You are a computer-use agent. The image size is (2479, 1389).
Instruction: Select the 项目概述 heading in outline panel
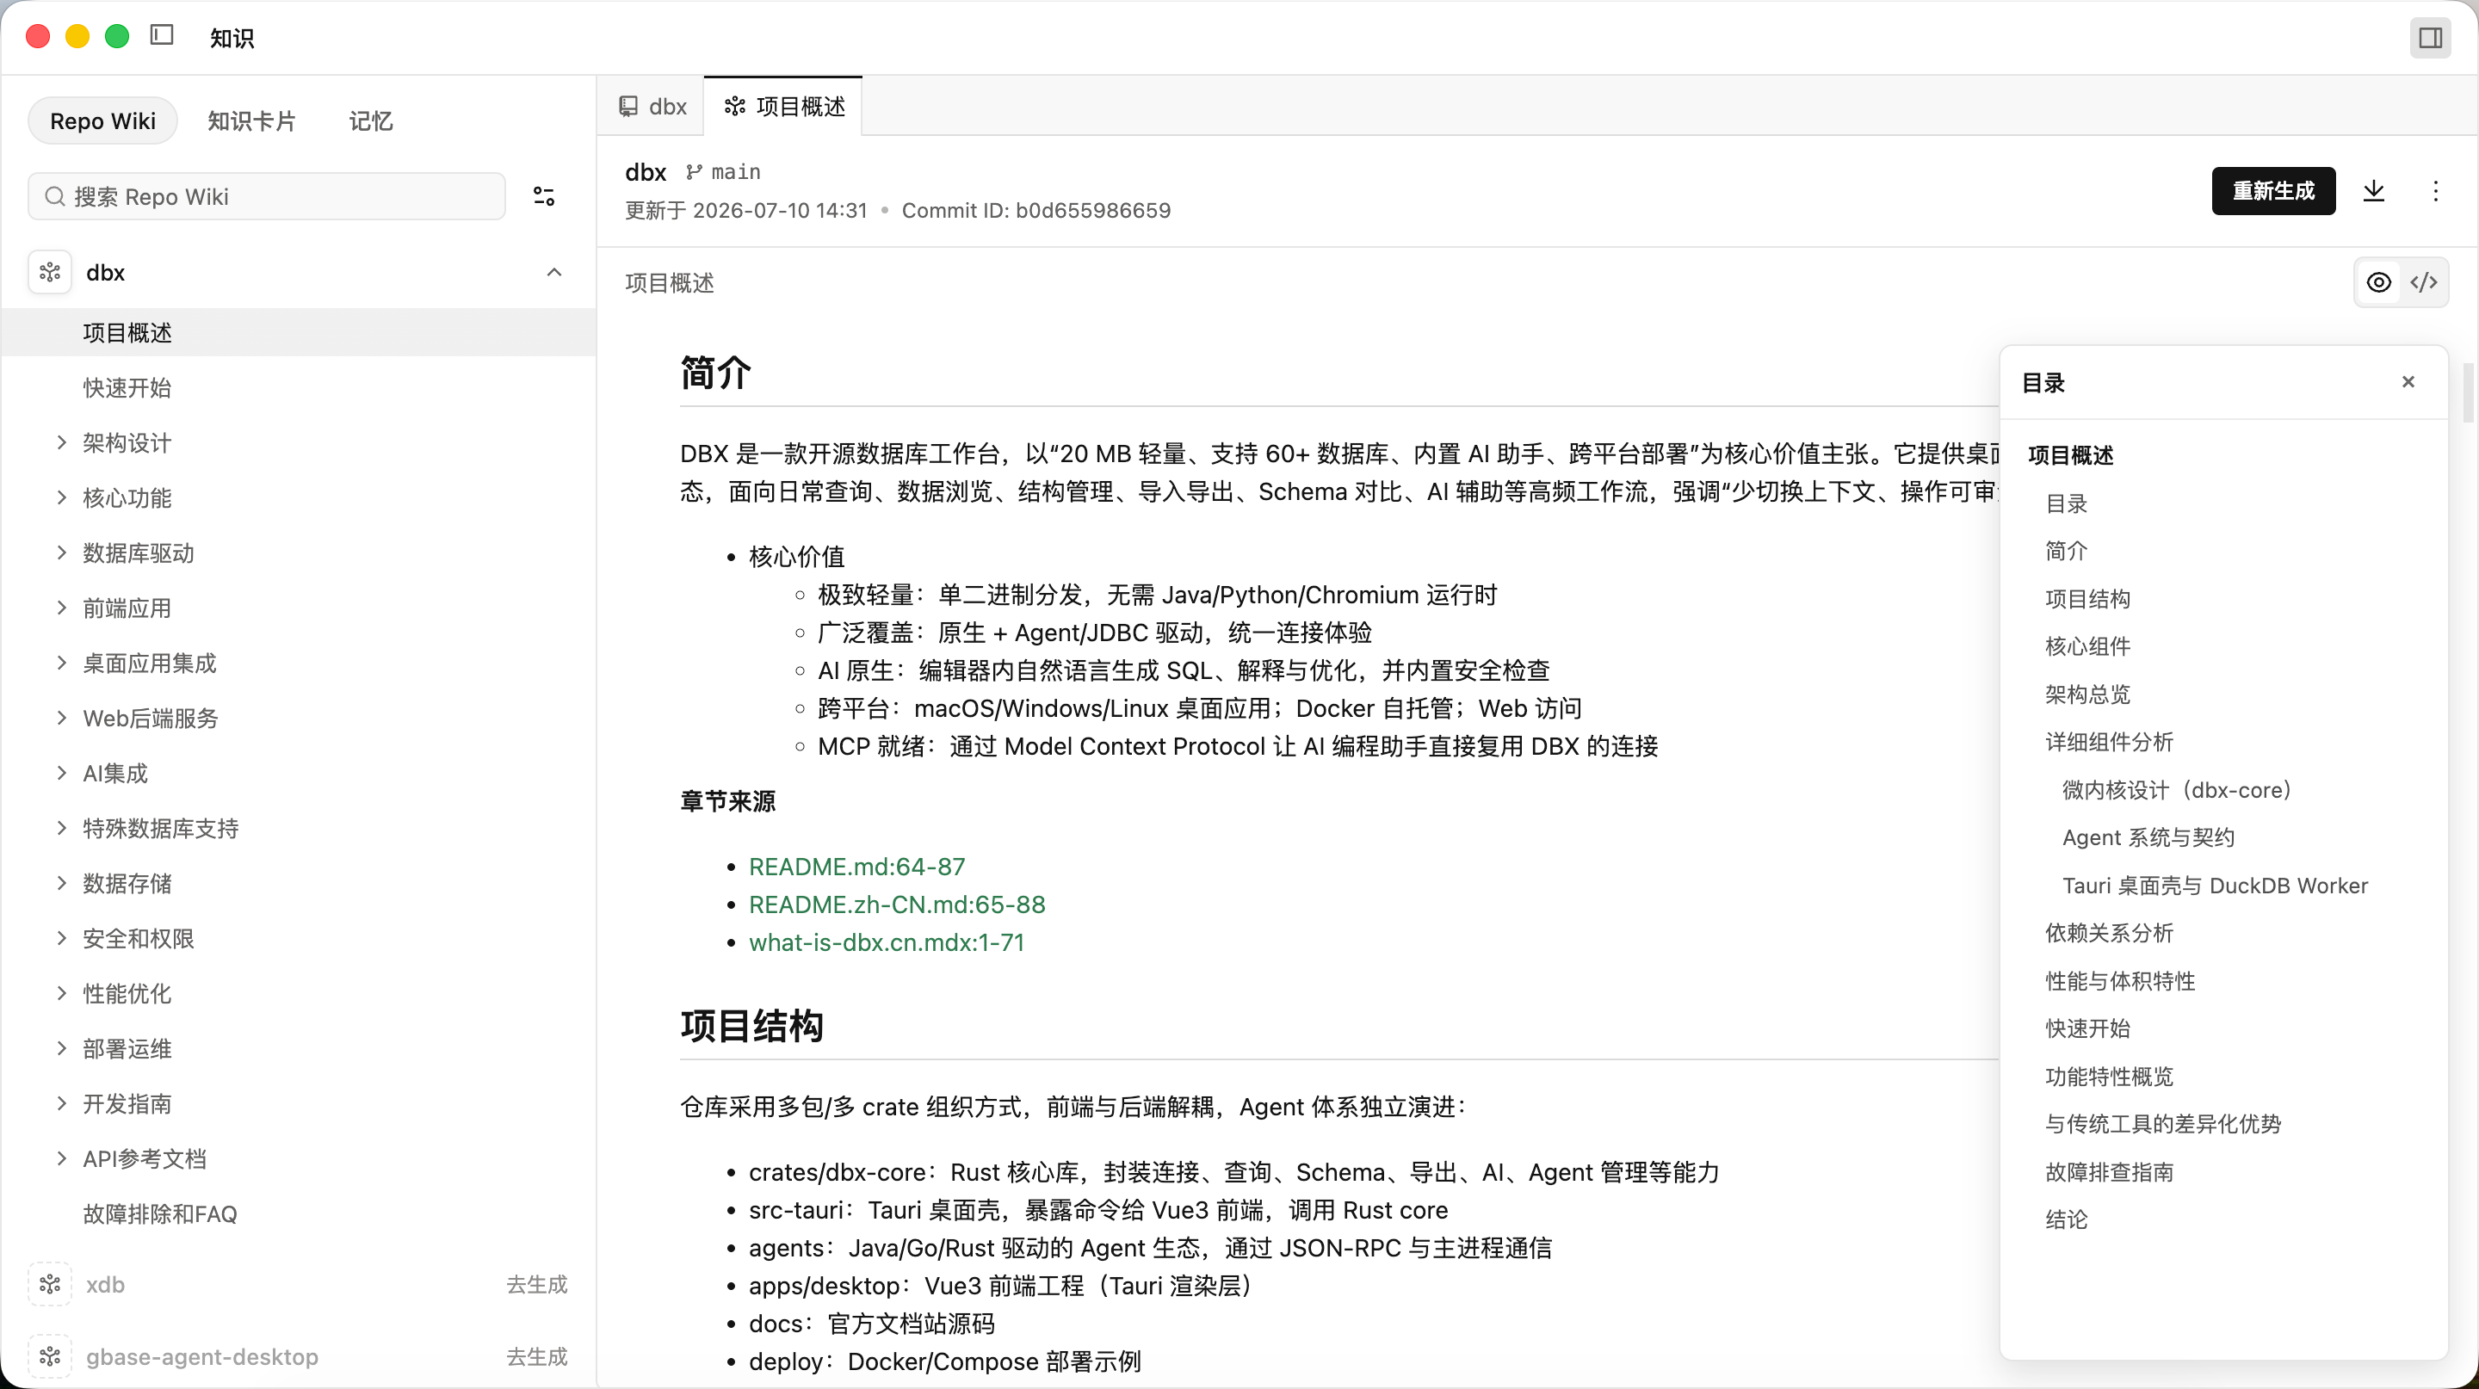pyautogui.click(x=2070, y=455)
